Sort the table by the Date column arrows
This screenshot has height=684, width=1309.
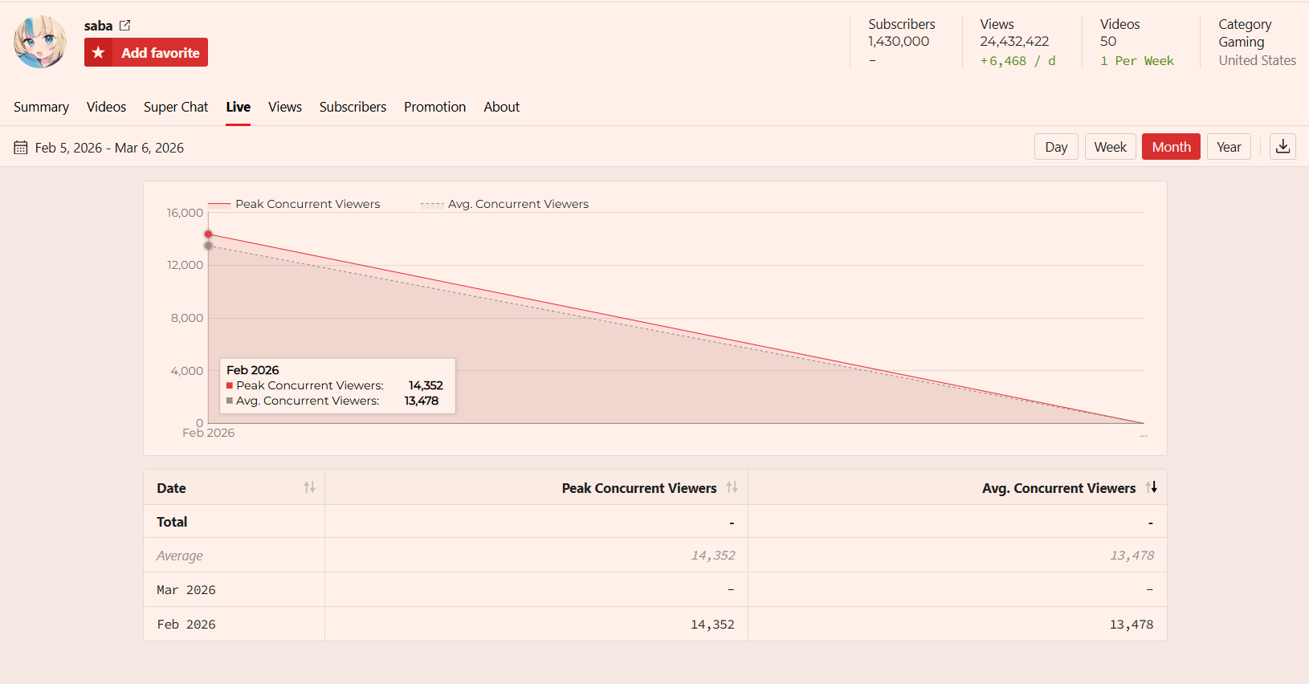point(309,487)
